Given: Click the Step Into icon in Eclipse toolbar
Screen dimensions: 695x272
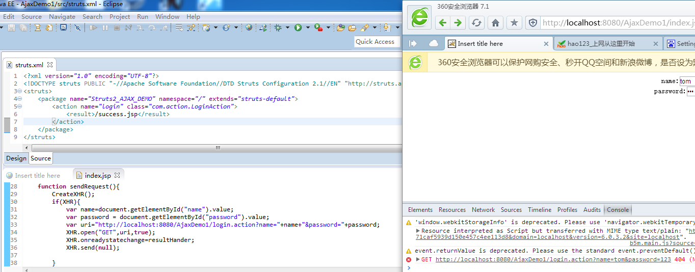Looking at the screenshot, I should coord(140,28).
